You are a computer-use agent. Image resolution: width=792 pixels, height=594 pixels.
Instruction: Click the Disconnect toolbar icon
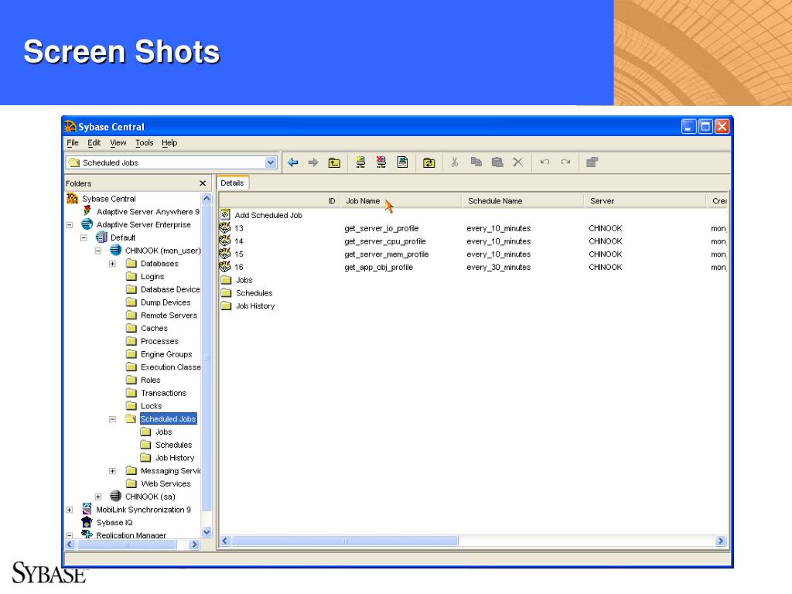[x=381, y=162]
